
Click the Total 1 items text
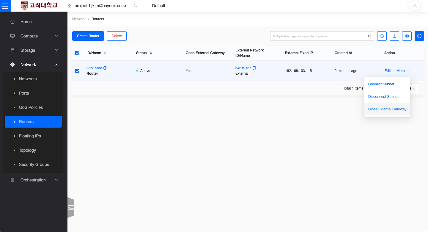353,88
